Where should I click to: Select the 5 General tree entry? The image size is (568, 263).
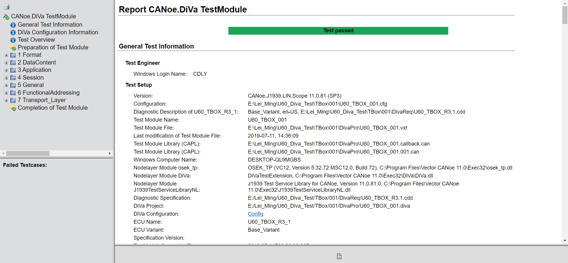point(31,85)
